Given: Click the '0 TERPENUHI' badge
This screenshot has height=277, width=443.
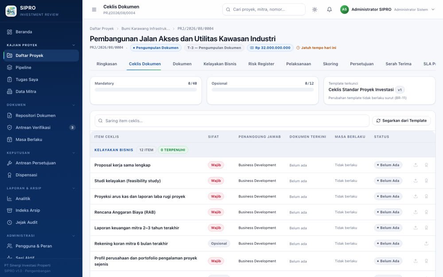Looking at the screenshot, I should click(x=173, y=150).
